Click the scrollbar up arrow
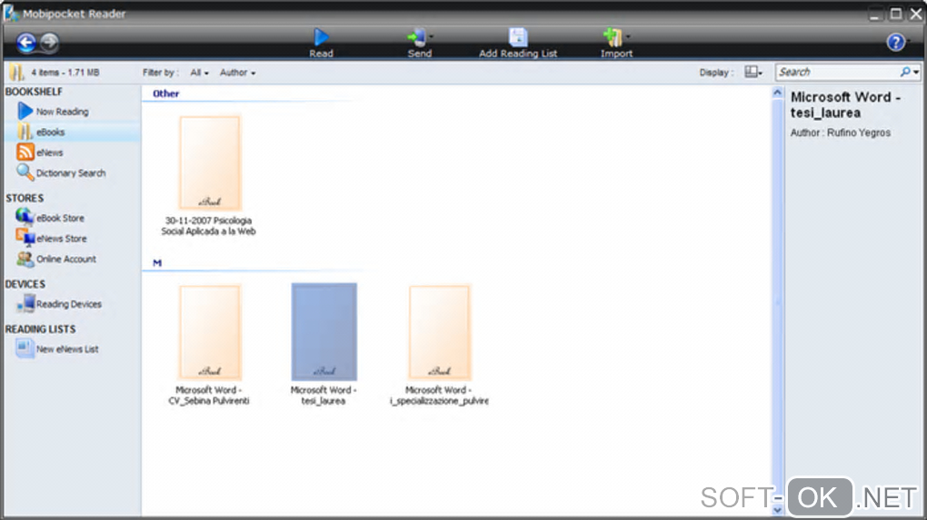The image size is (927, 520). coord(777,93)
